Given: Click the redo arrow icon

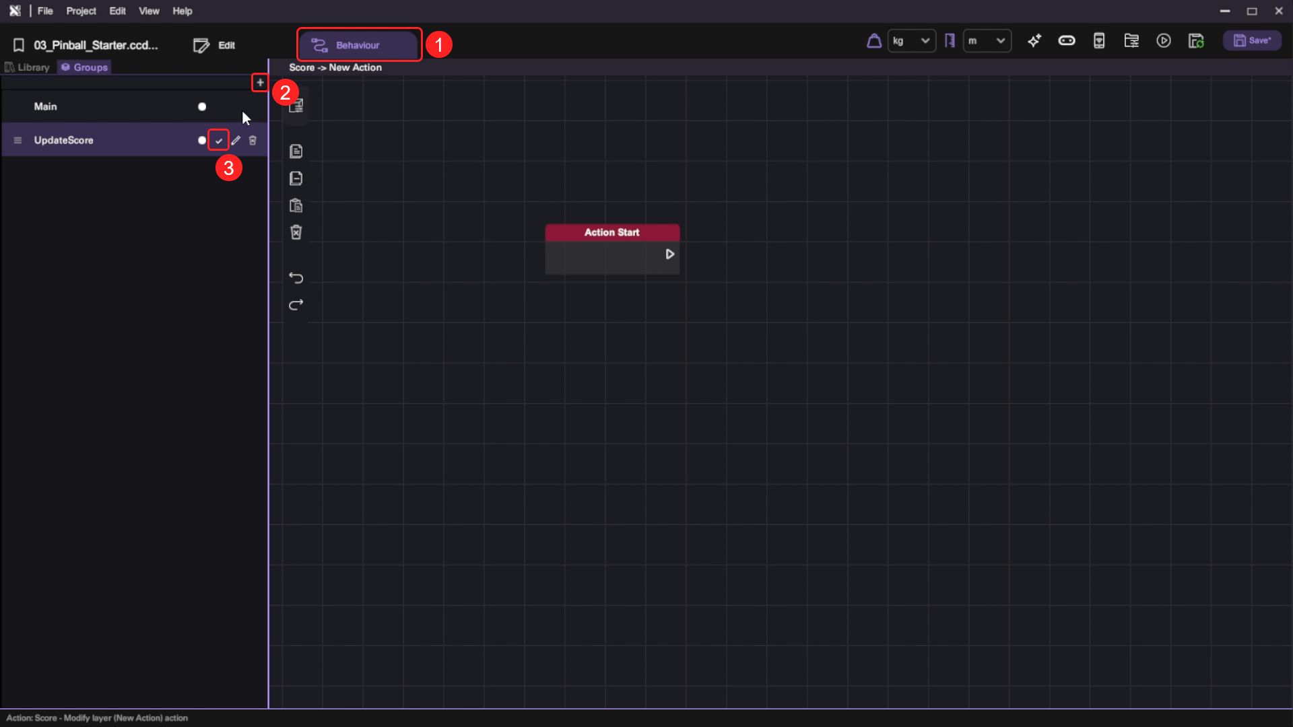Looking at the screenshot, I should (x=296, y=305).
